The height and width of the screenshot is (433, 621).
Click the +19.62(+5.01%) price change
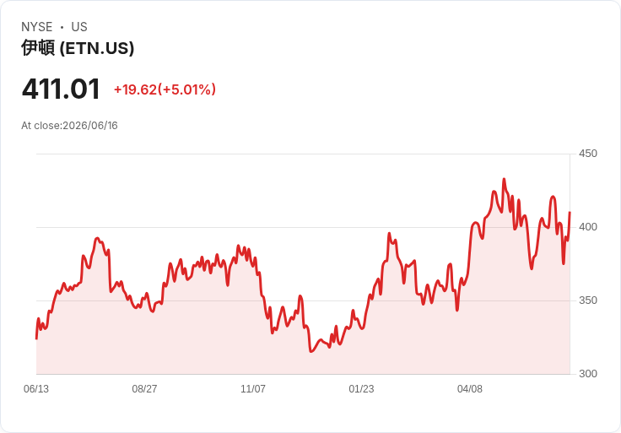point(165,89)
